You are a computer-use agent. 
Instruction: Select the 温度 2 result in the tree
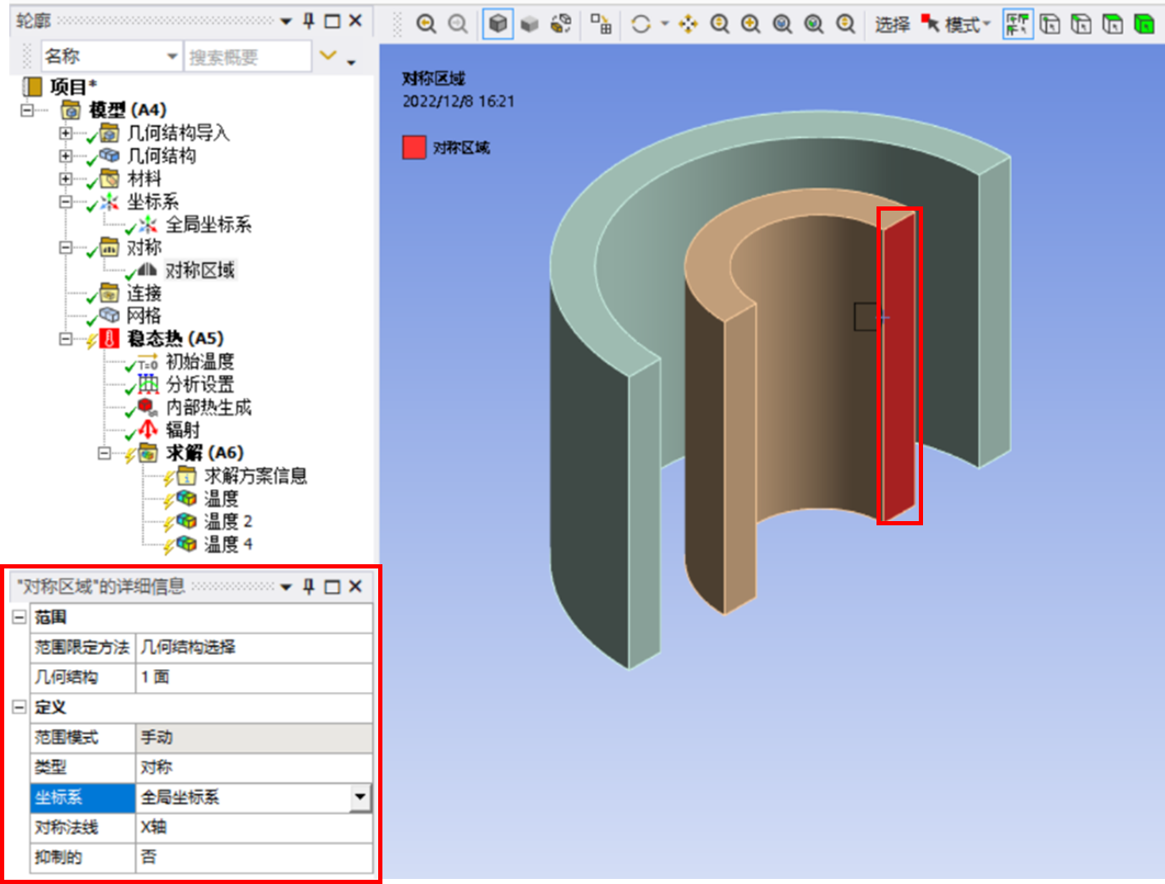224,521
